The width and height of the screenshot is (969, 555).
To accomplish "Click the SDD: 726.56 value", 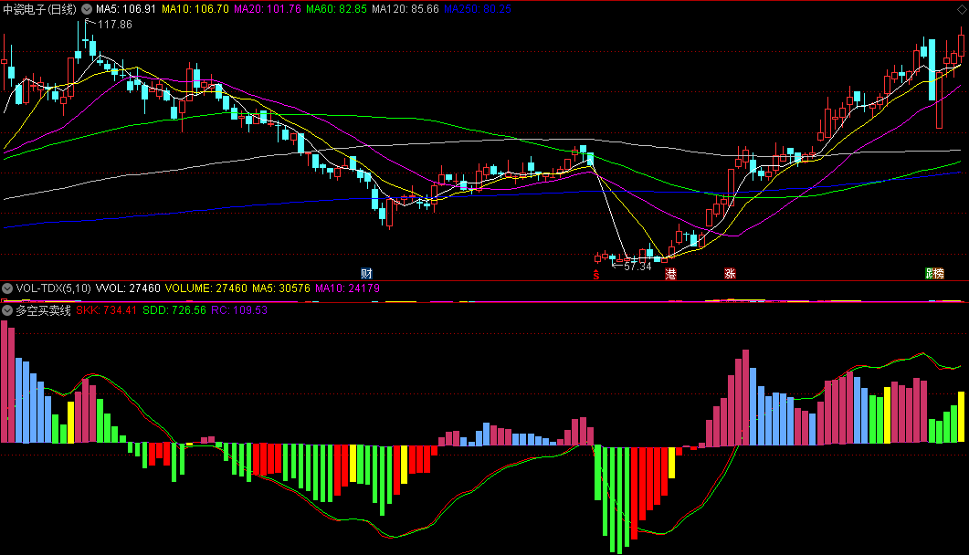I will point(174,310).
